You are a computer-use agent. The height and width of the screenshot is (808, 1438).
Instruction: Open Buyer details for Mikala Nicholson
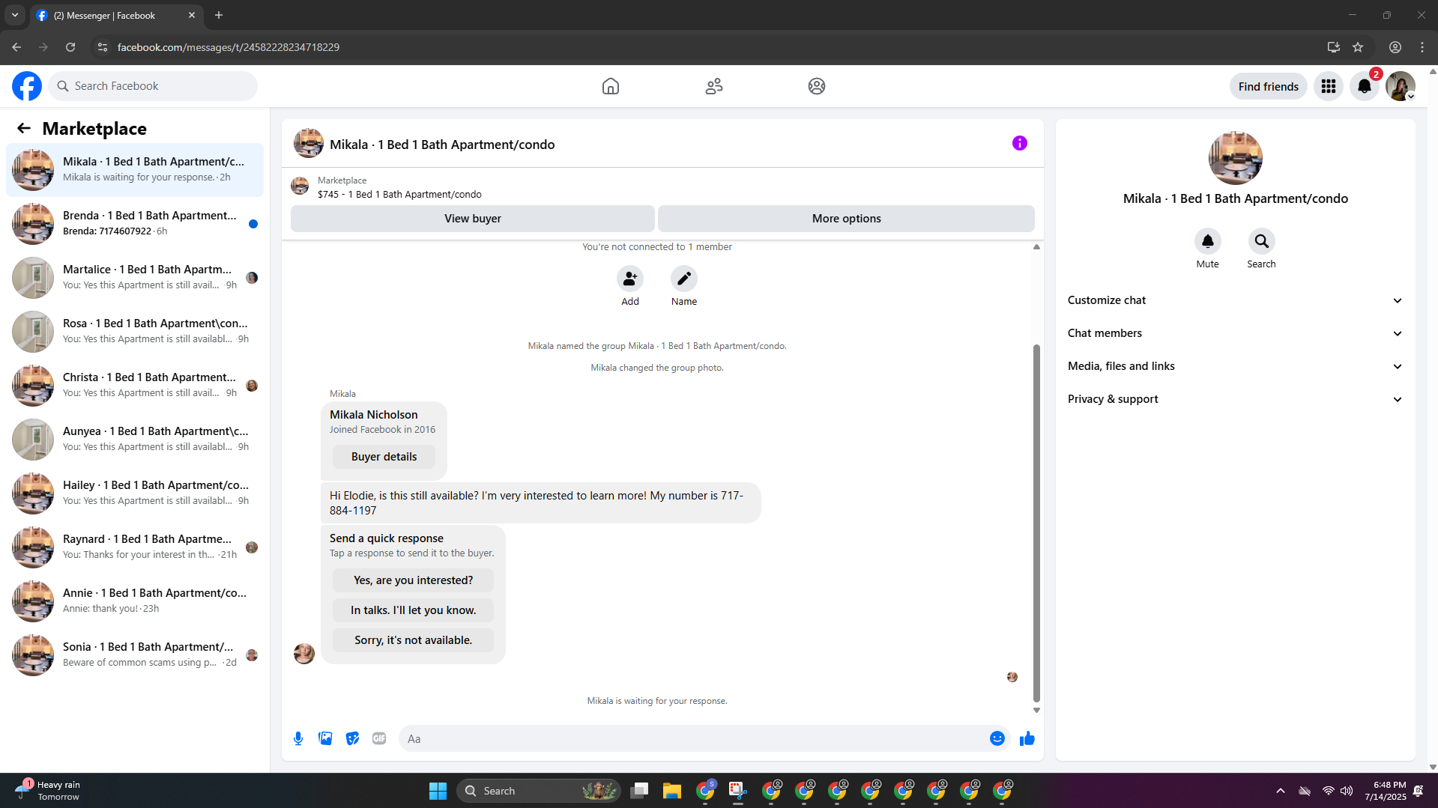click(x=384, y=457)
